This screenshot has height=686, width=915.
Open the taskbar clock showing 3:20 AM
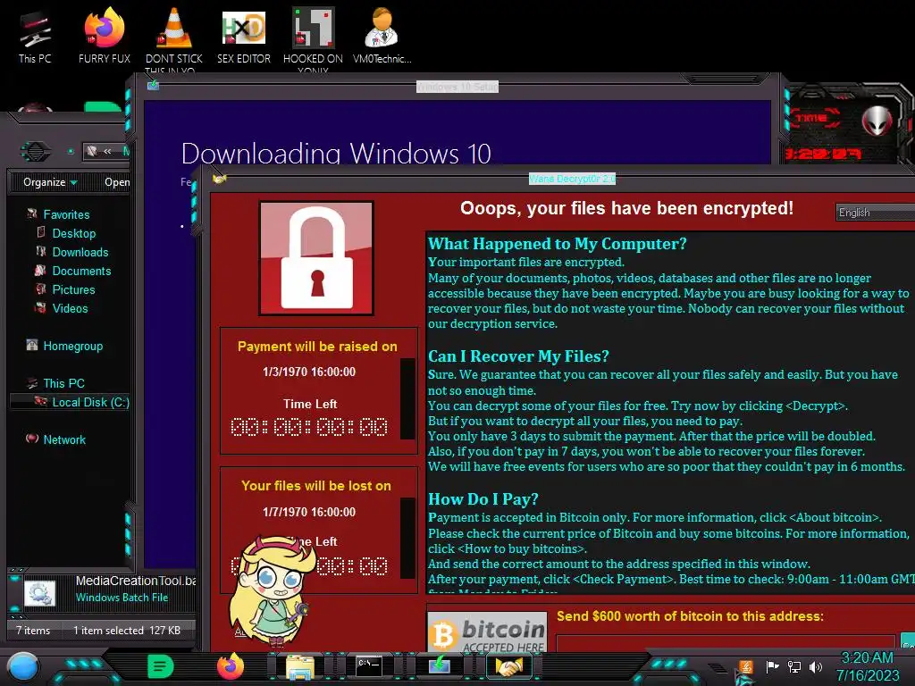click(x=868, y=666)
